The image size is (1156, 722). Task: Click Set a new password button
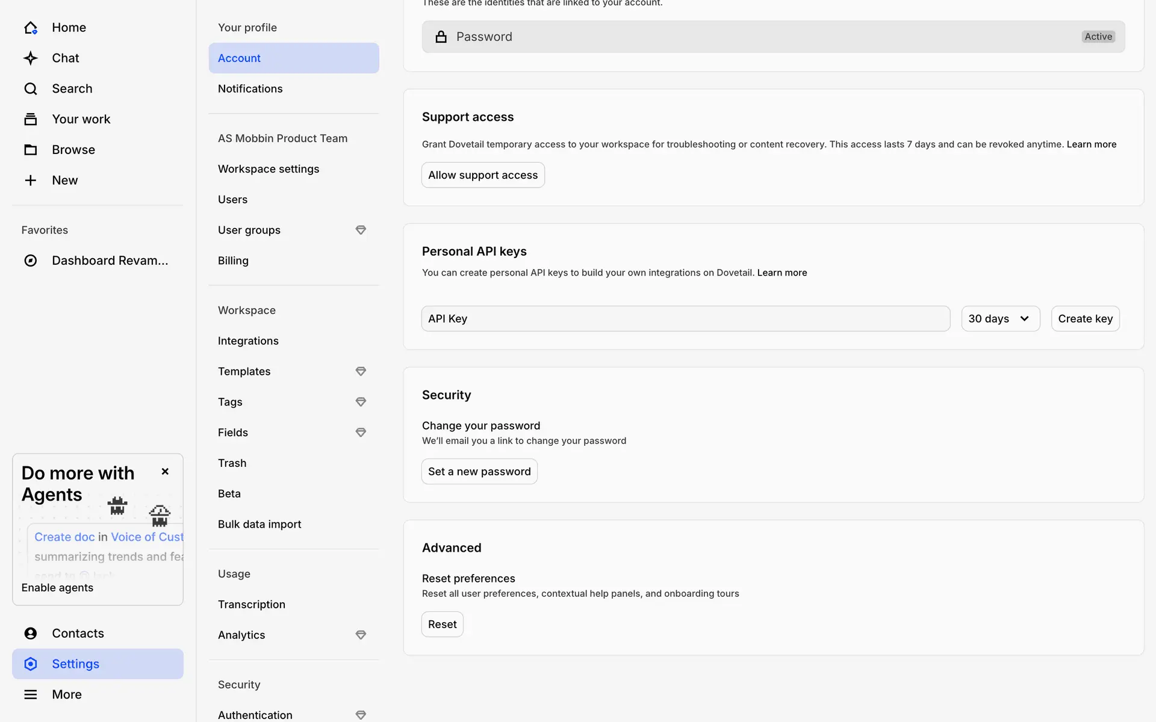click(x=479, y=472)
